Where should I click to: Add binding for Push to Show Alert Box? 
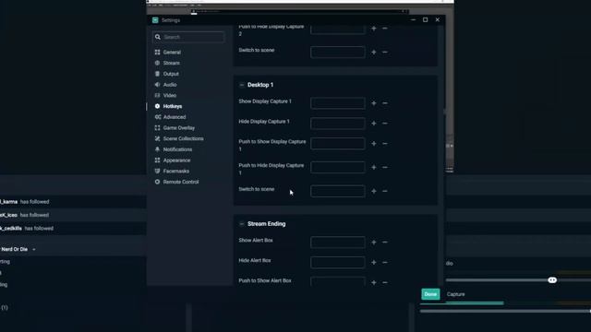click(373, 282)
